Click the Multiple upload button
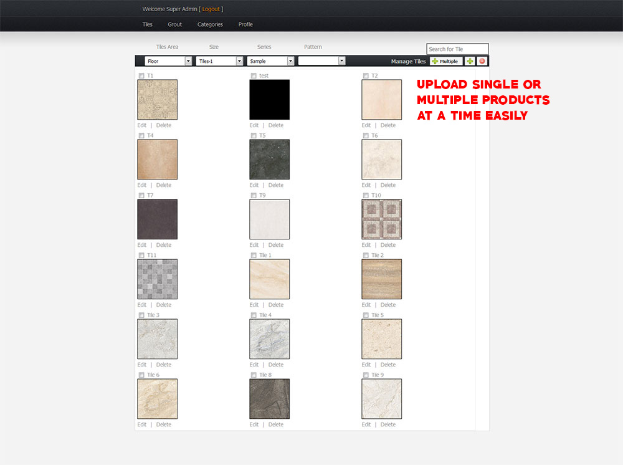The height and width of the screenshot is (465, 623). tap(446, 61)
